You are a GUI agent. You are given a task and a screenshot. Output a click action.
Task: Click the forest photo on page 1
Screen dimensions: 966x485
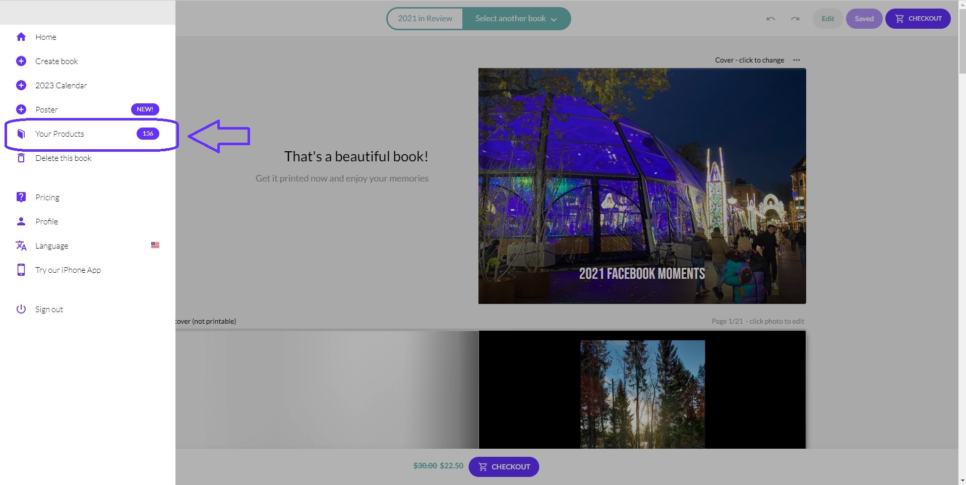tap(642, 394)
